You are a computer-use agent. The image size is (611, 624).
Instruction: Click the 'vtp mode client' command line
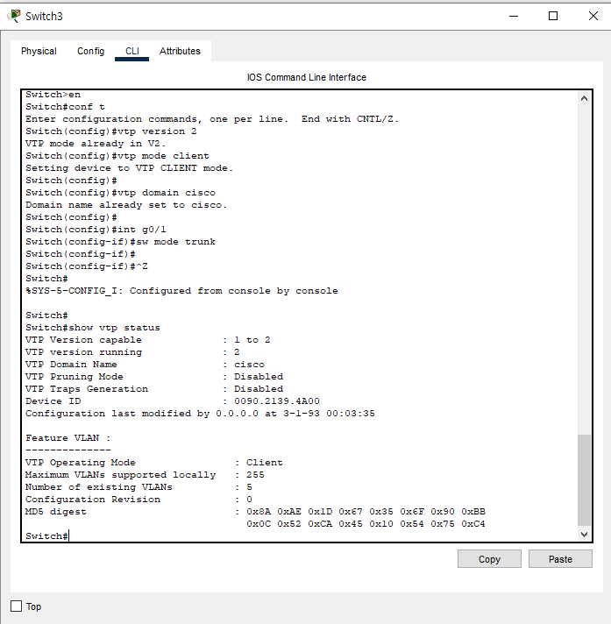pyautogui.click(x=117, y=156)
